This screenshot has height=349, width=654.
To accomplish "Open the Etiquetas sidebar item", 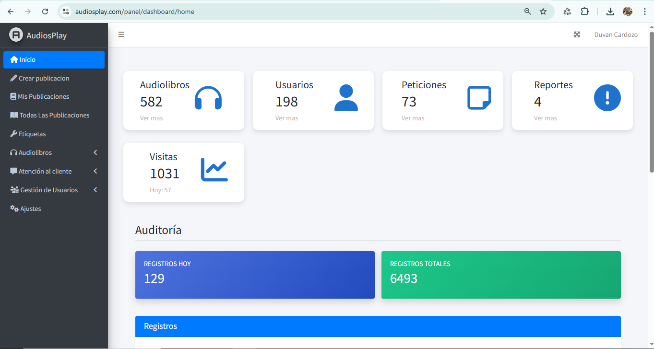I will (32, 134).
